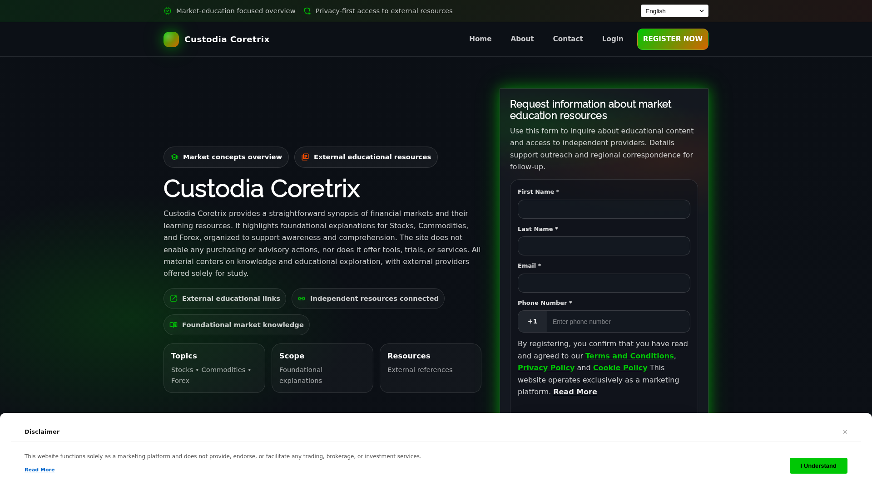Click the I Understand button
Screen dimensions: 872x490
tap(818, 466)
